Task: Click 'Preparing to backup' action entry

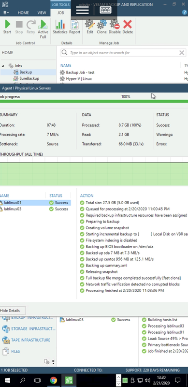Action: pyautogui.click(x=100, y=222)
